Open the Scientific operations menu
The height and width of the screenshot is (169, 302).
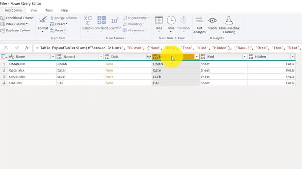pyautogui.click(x=115, y=24)
